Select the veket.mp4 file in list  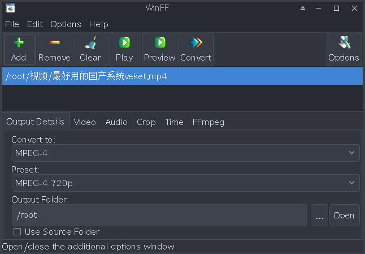(x=182, y=76)
